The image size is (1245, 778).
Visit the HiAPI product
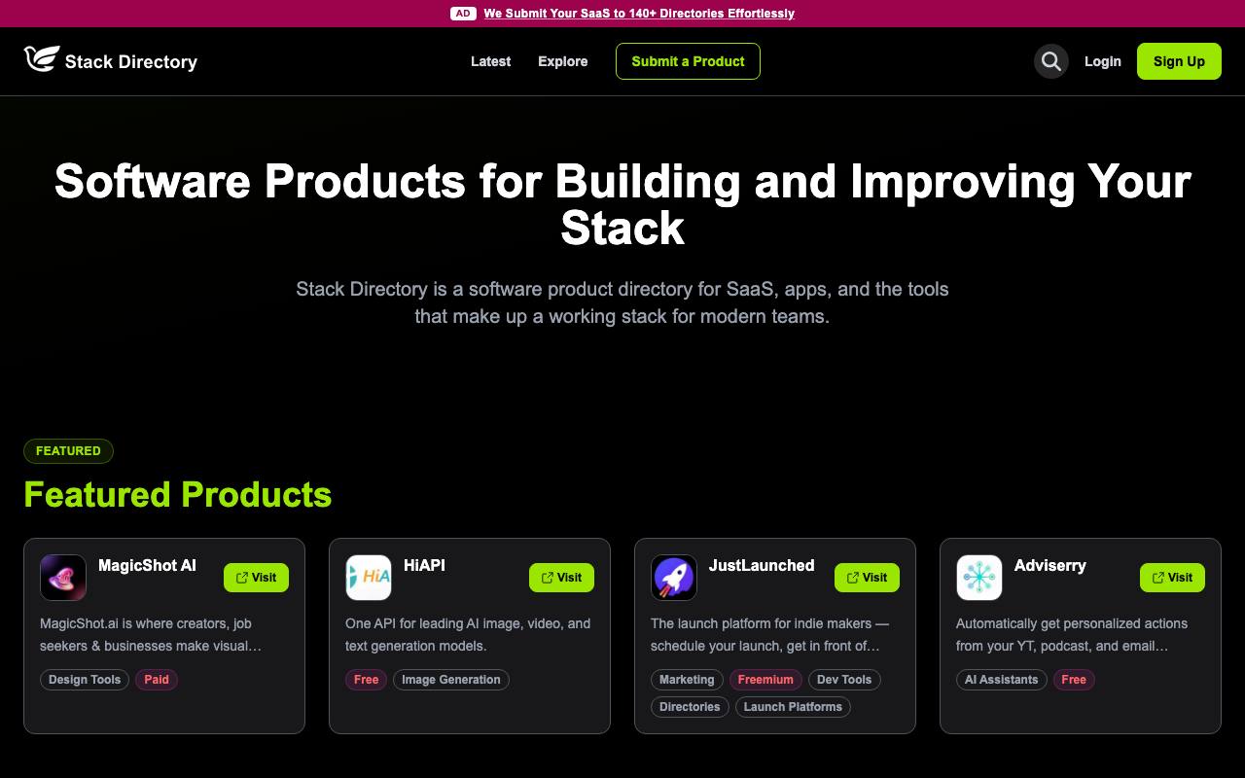click(x=561, y=578)
